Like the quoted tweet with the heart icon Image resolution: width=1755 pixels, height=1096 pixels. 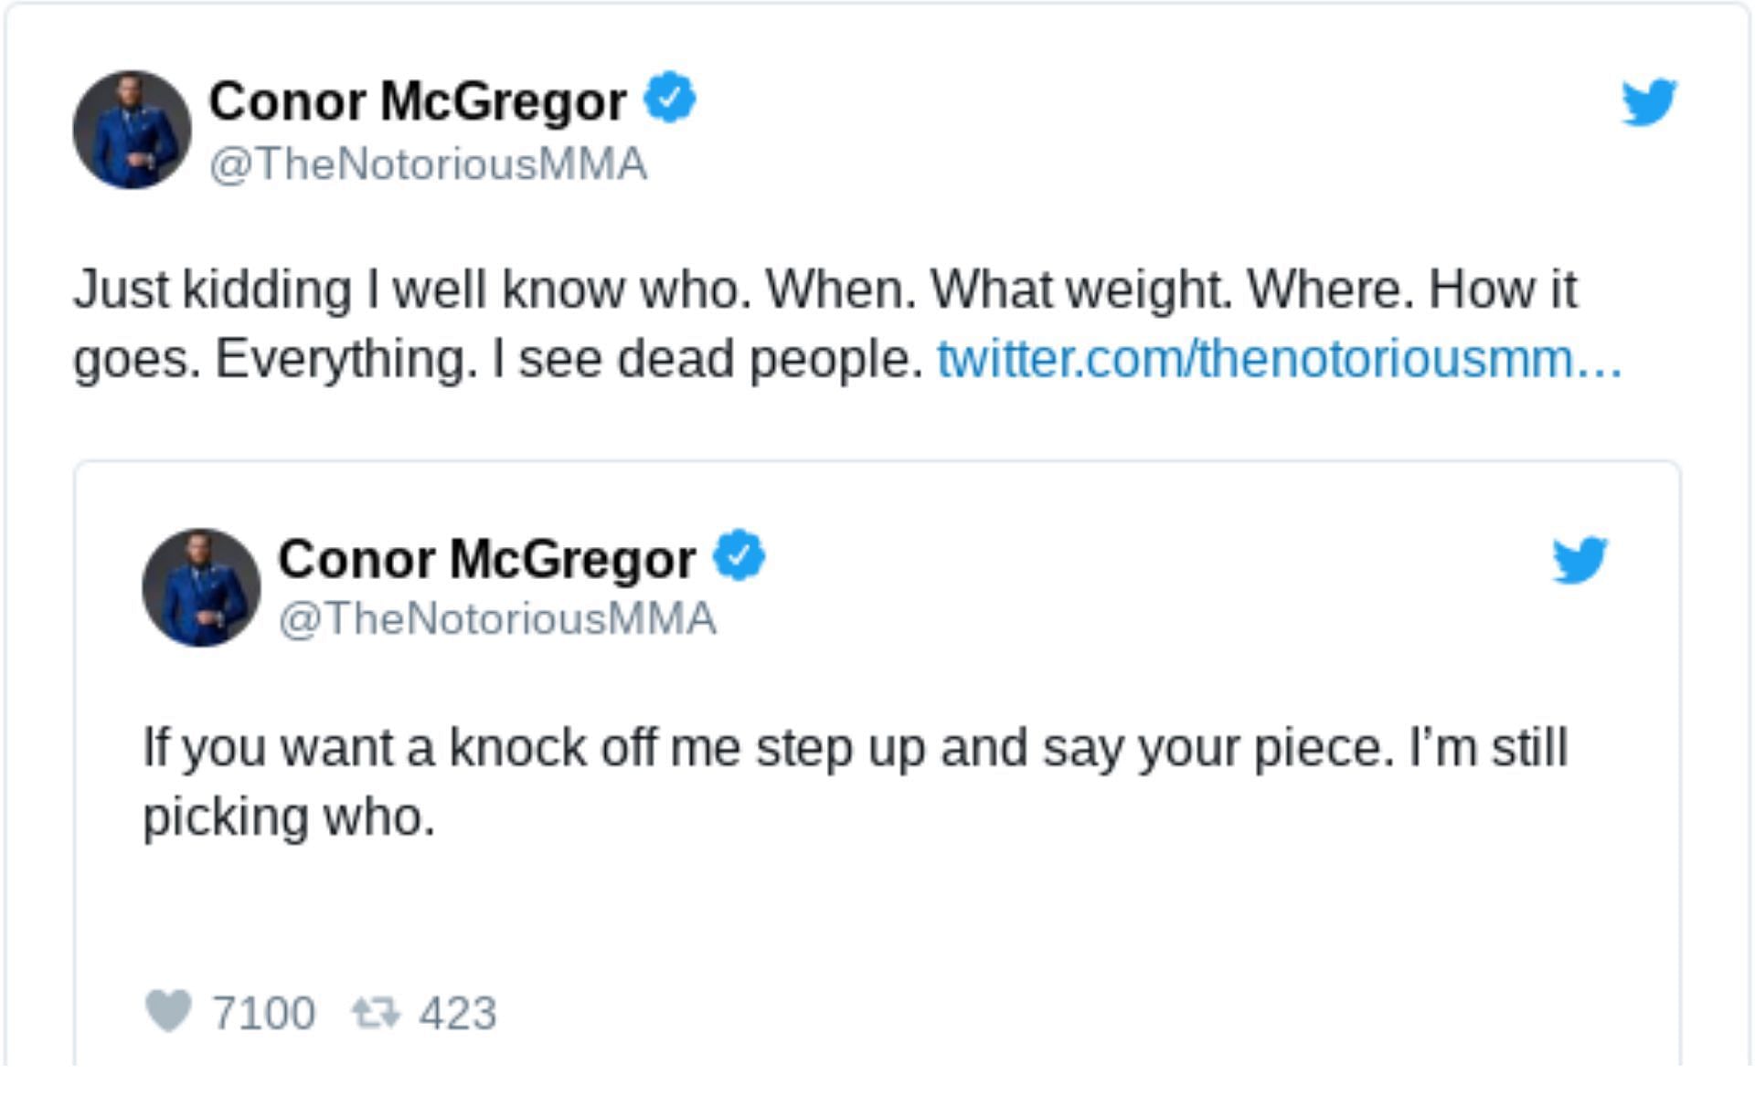point(168,1011)
